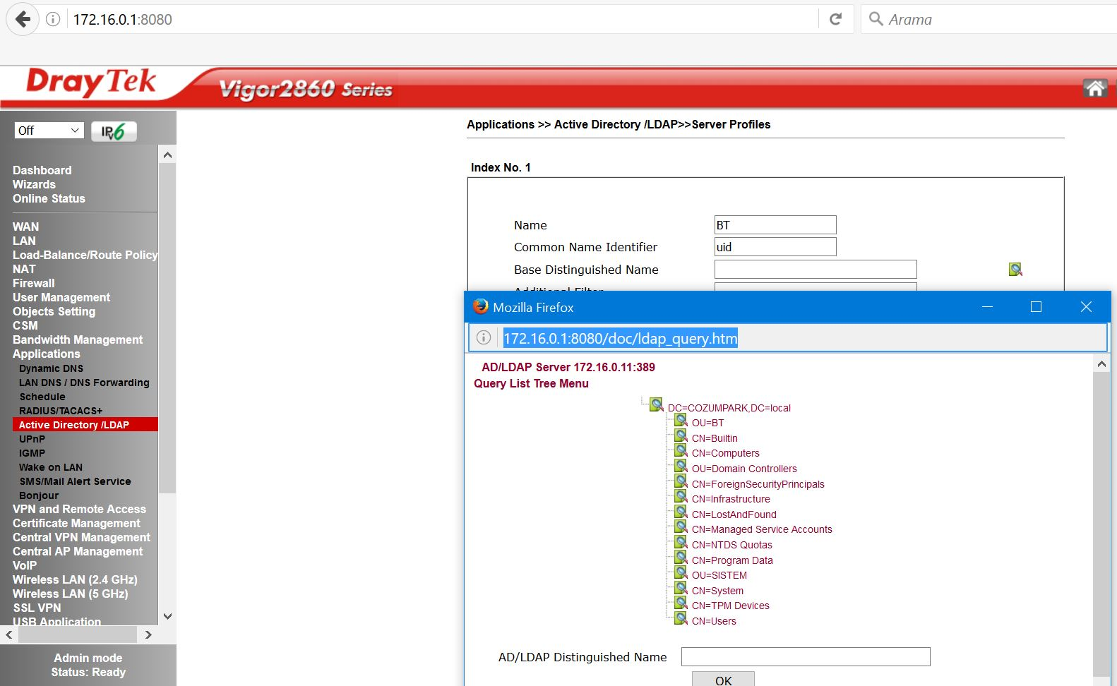Open the Firewall menu section
The image size is (1117, 686).
tap(33, 283)
